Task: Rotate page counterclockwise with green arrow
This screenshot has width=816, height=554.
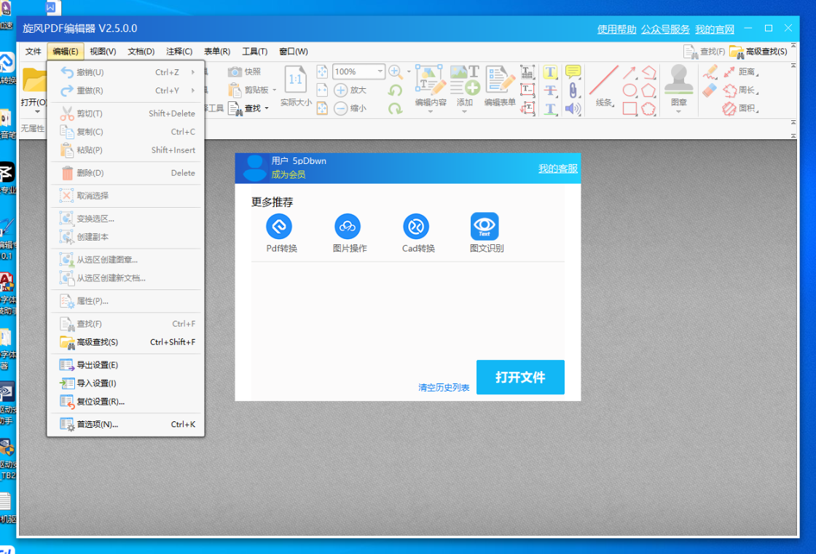Action: tap(396, 90)
